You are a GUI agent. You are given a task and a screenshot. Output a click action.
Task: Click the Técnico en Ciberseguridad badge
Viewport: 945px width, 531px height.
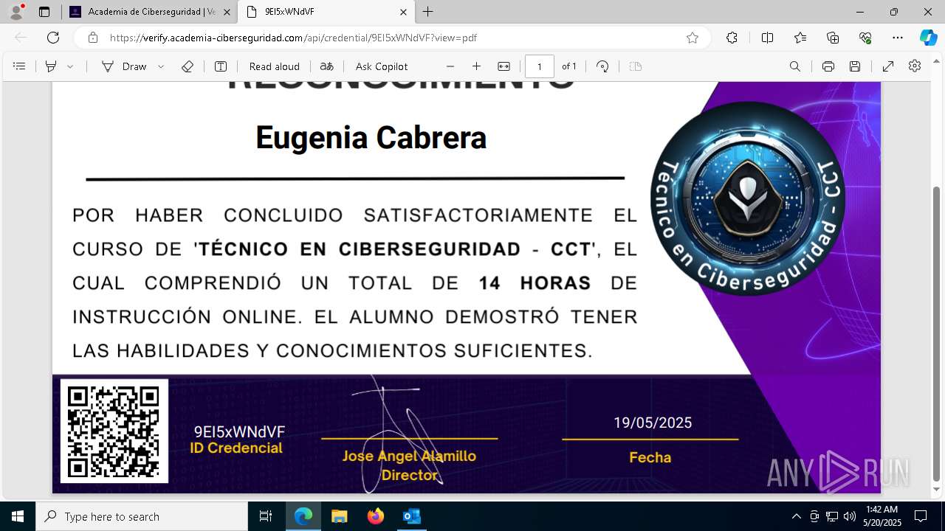pos(747,199)
